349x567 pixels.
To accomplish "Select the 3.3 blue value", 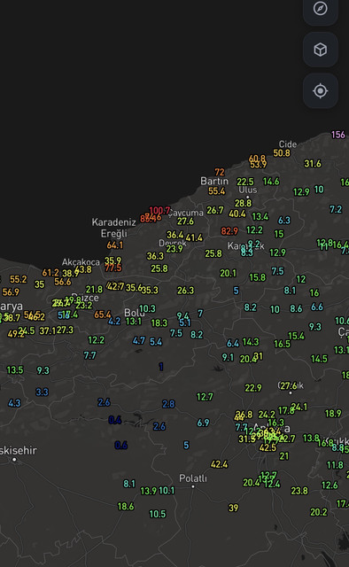I will click(x=42, y=392).
